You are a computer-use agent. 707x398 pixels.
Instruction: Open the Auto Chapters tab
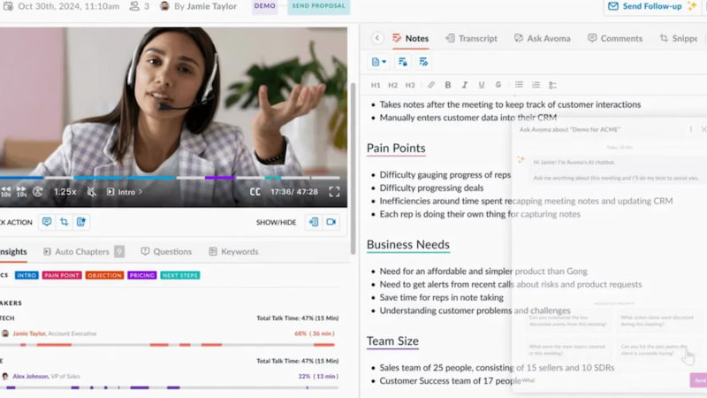pyautogui.click(x=82, y=252)
